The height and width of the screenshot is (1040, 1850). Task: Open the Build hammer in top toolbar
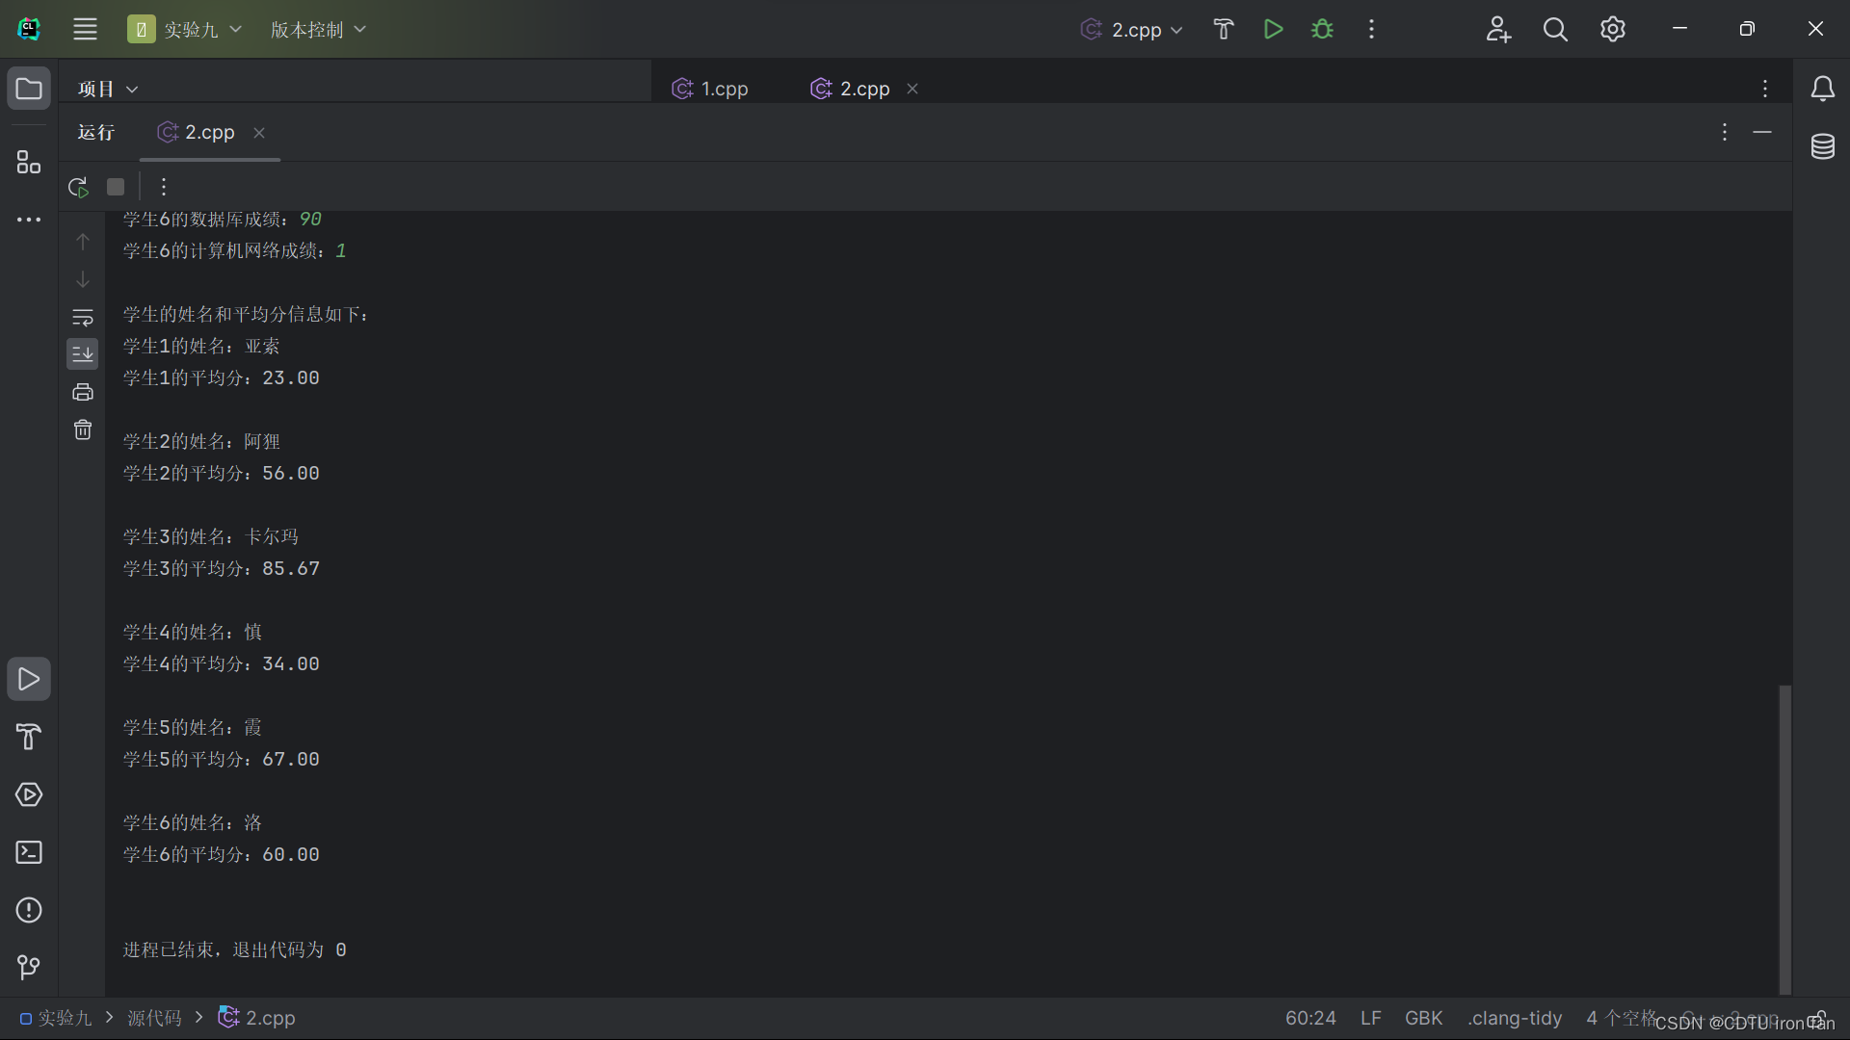click(x=1223, y=29)
